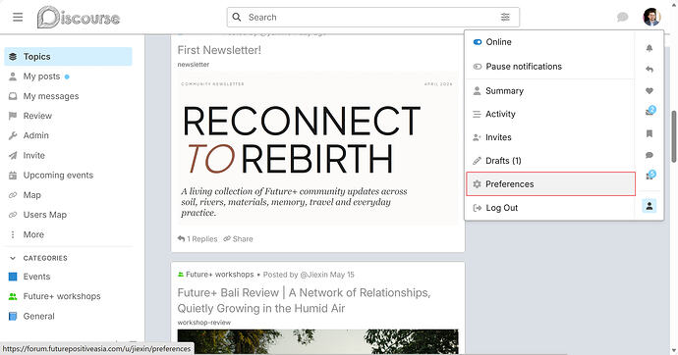Share the First Newsletter post
678x355 pixels.
pos(238,239)
